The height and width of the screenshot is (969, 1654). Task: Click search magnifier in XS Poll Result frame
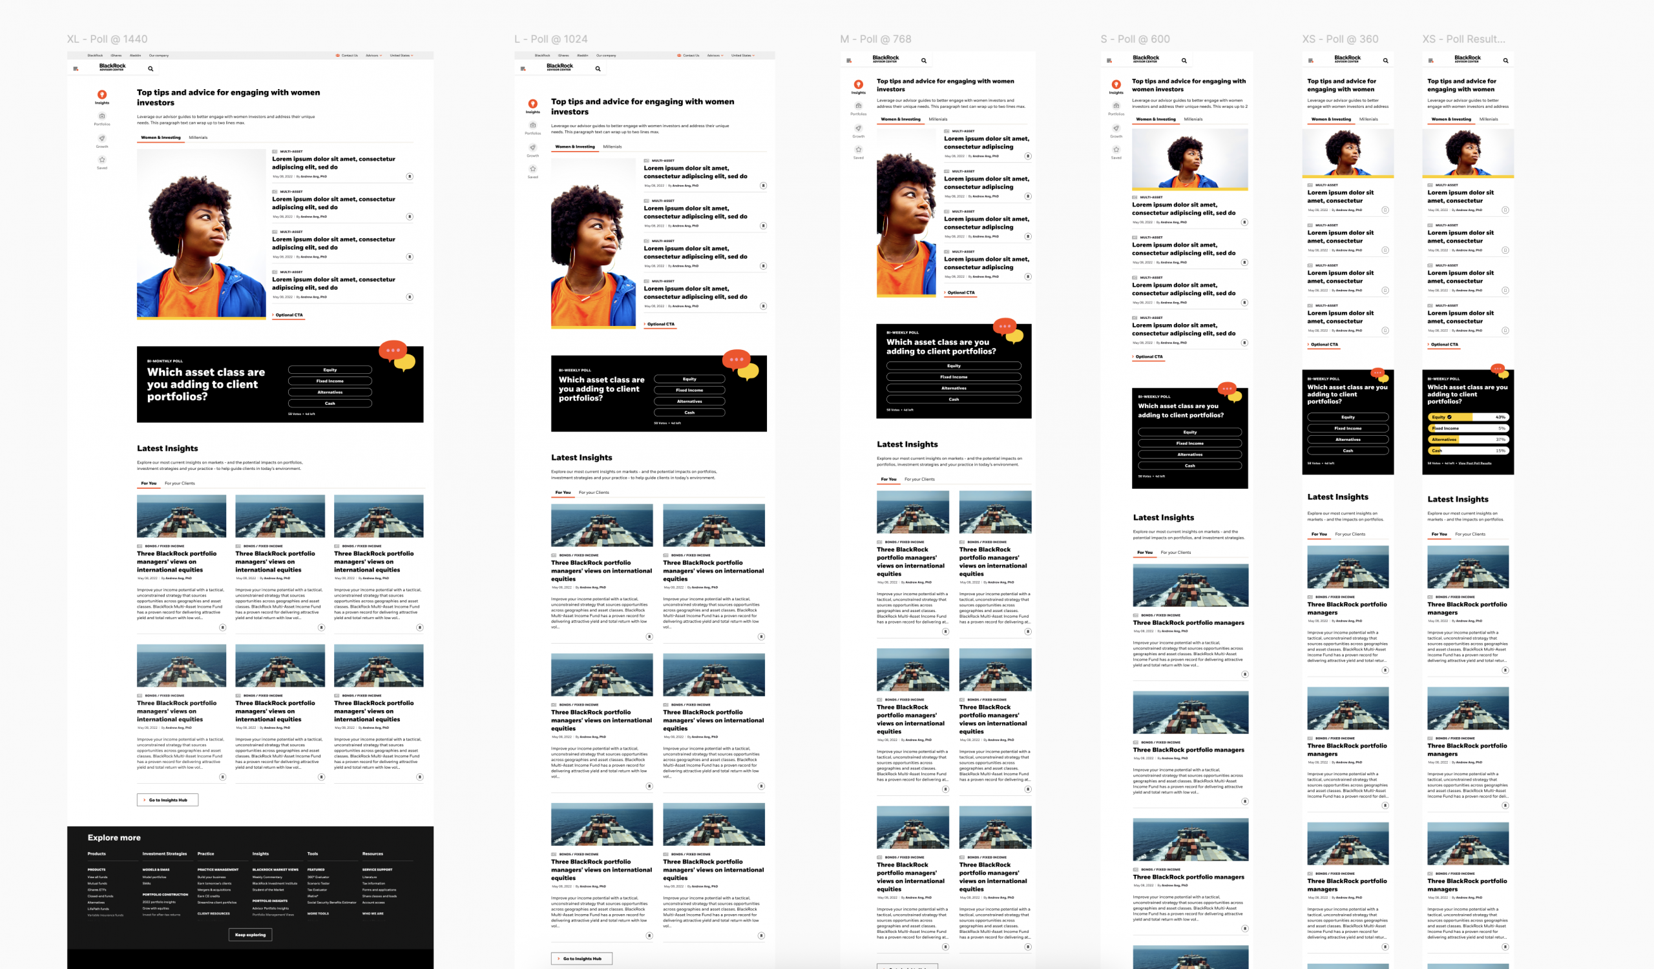1505,60
